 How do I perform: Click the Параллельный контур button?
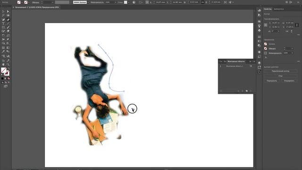[x=280, y=71]
